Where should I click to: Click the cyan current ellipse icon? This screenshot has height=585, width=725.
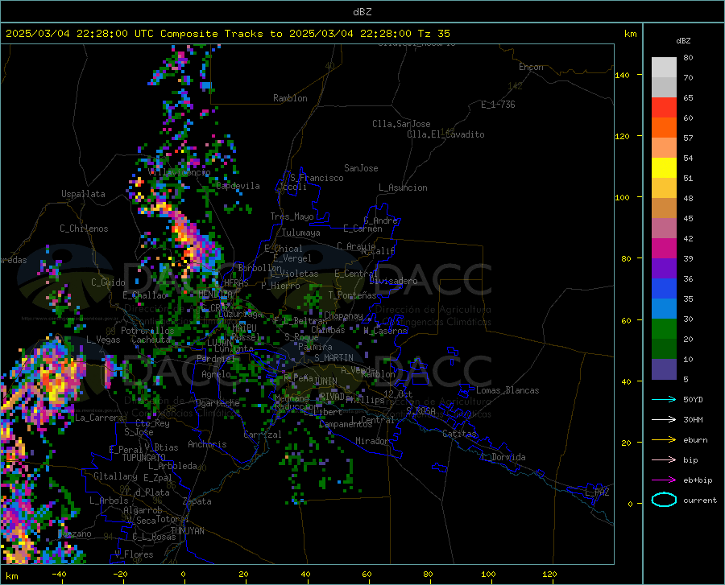tap(664, 500)
